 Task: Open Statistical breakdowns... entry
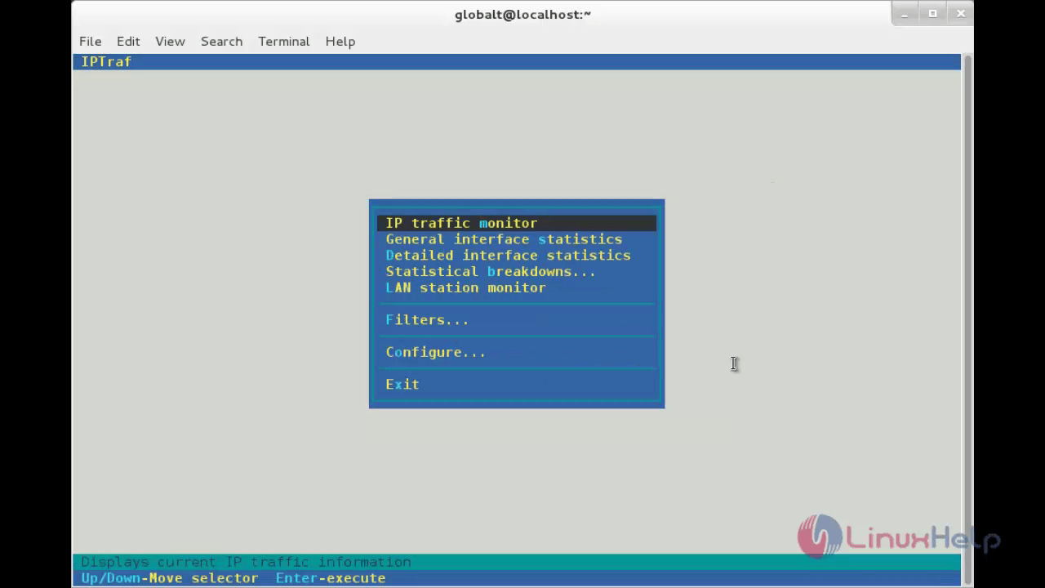[x=517, y=271]
